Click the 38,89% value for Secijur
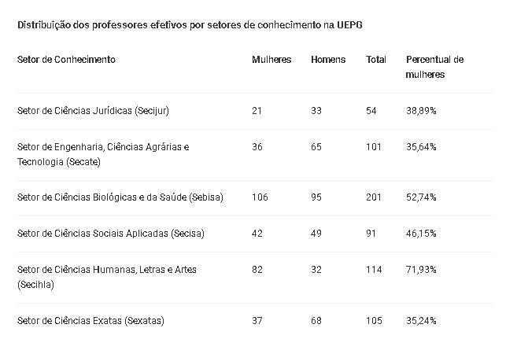This screenshot has height=339, width=506. pyautogui.click(x=421, y=111)
